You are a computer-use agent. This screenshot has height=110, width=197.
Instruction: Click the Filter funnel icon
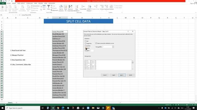point(49,7)
